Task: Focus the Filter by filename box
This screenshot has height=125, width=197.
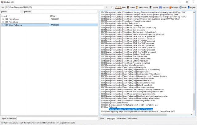Action: click(x=57, y=118)
